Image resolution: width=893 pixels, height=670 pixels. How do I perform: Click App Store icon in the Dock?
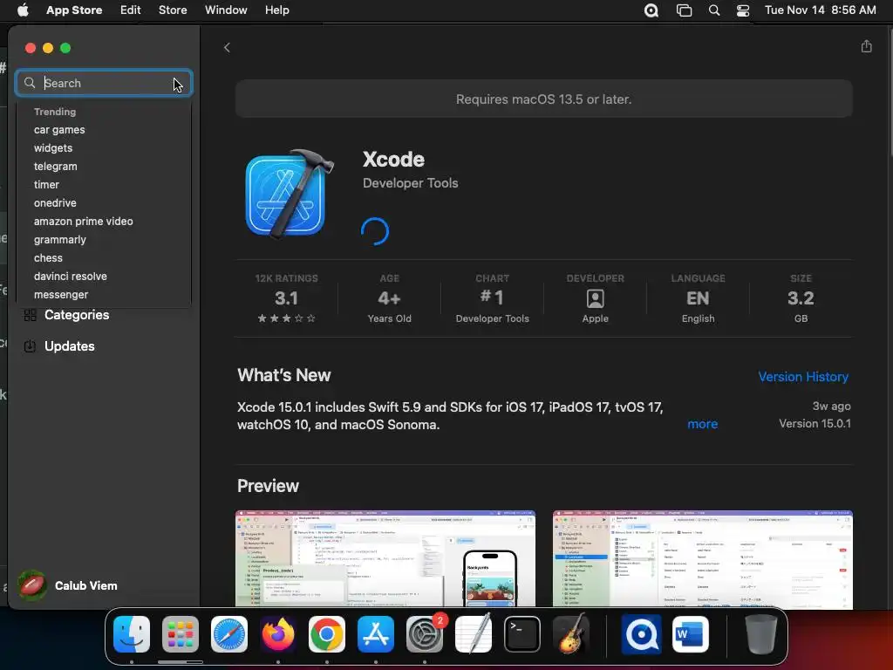[x=376, y=634]
